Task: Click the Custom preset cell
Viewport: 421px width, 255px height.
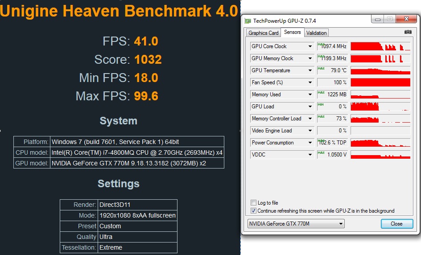Action: pyautogui.click(x=137, y=226)
